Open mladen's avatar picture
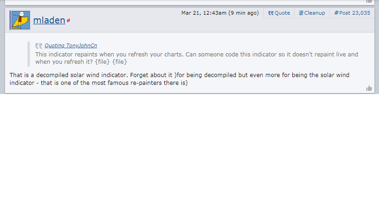Screen dimensions: 379x211 click(20, 20)
